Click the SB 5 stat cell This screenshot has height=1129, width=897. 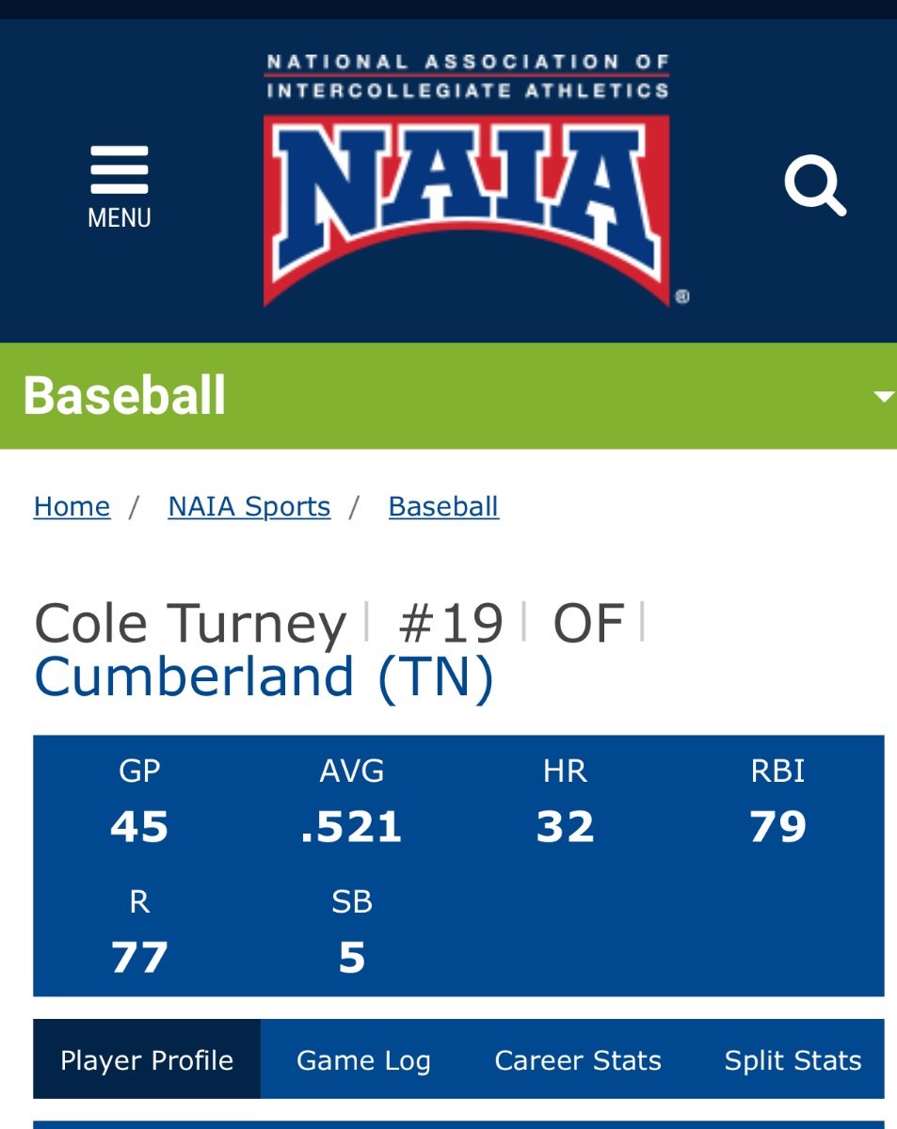(352, 931)
